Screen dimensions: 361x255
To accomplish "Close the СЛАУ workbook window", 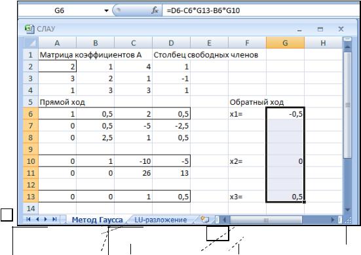I will coord(341,29).
